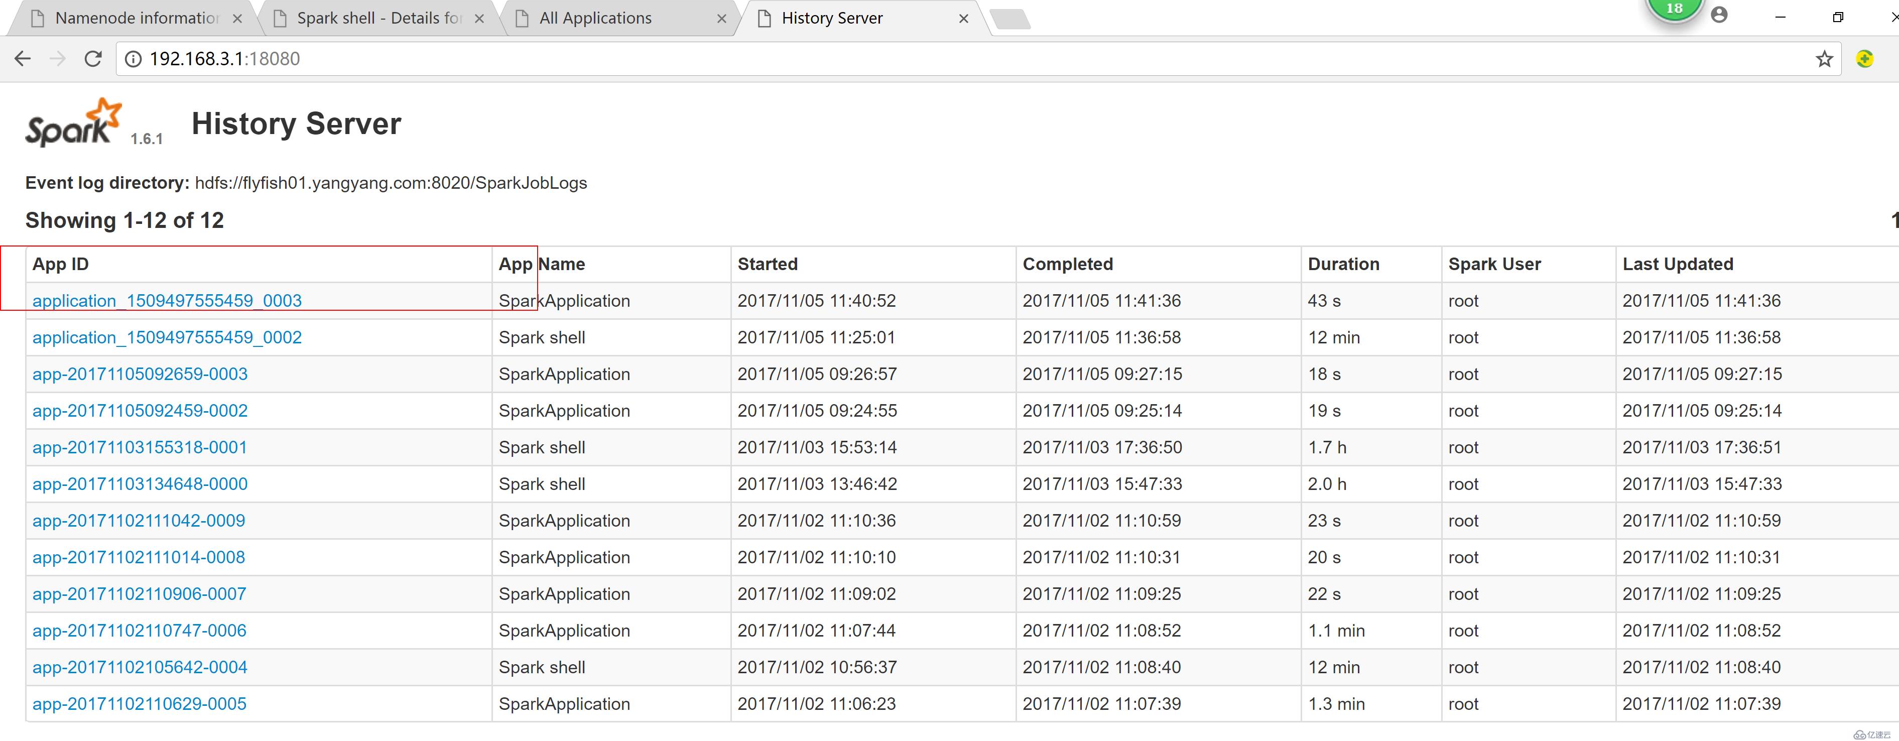Open app-20171102111014-0008 link
1899x741 pixels.
tap(139, 557)
